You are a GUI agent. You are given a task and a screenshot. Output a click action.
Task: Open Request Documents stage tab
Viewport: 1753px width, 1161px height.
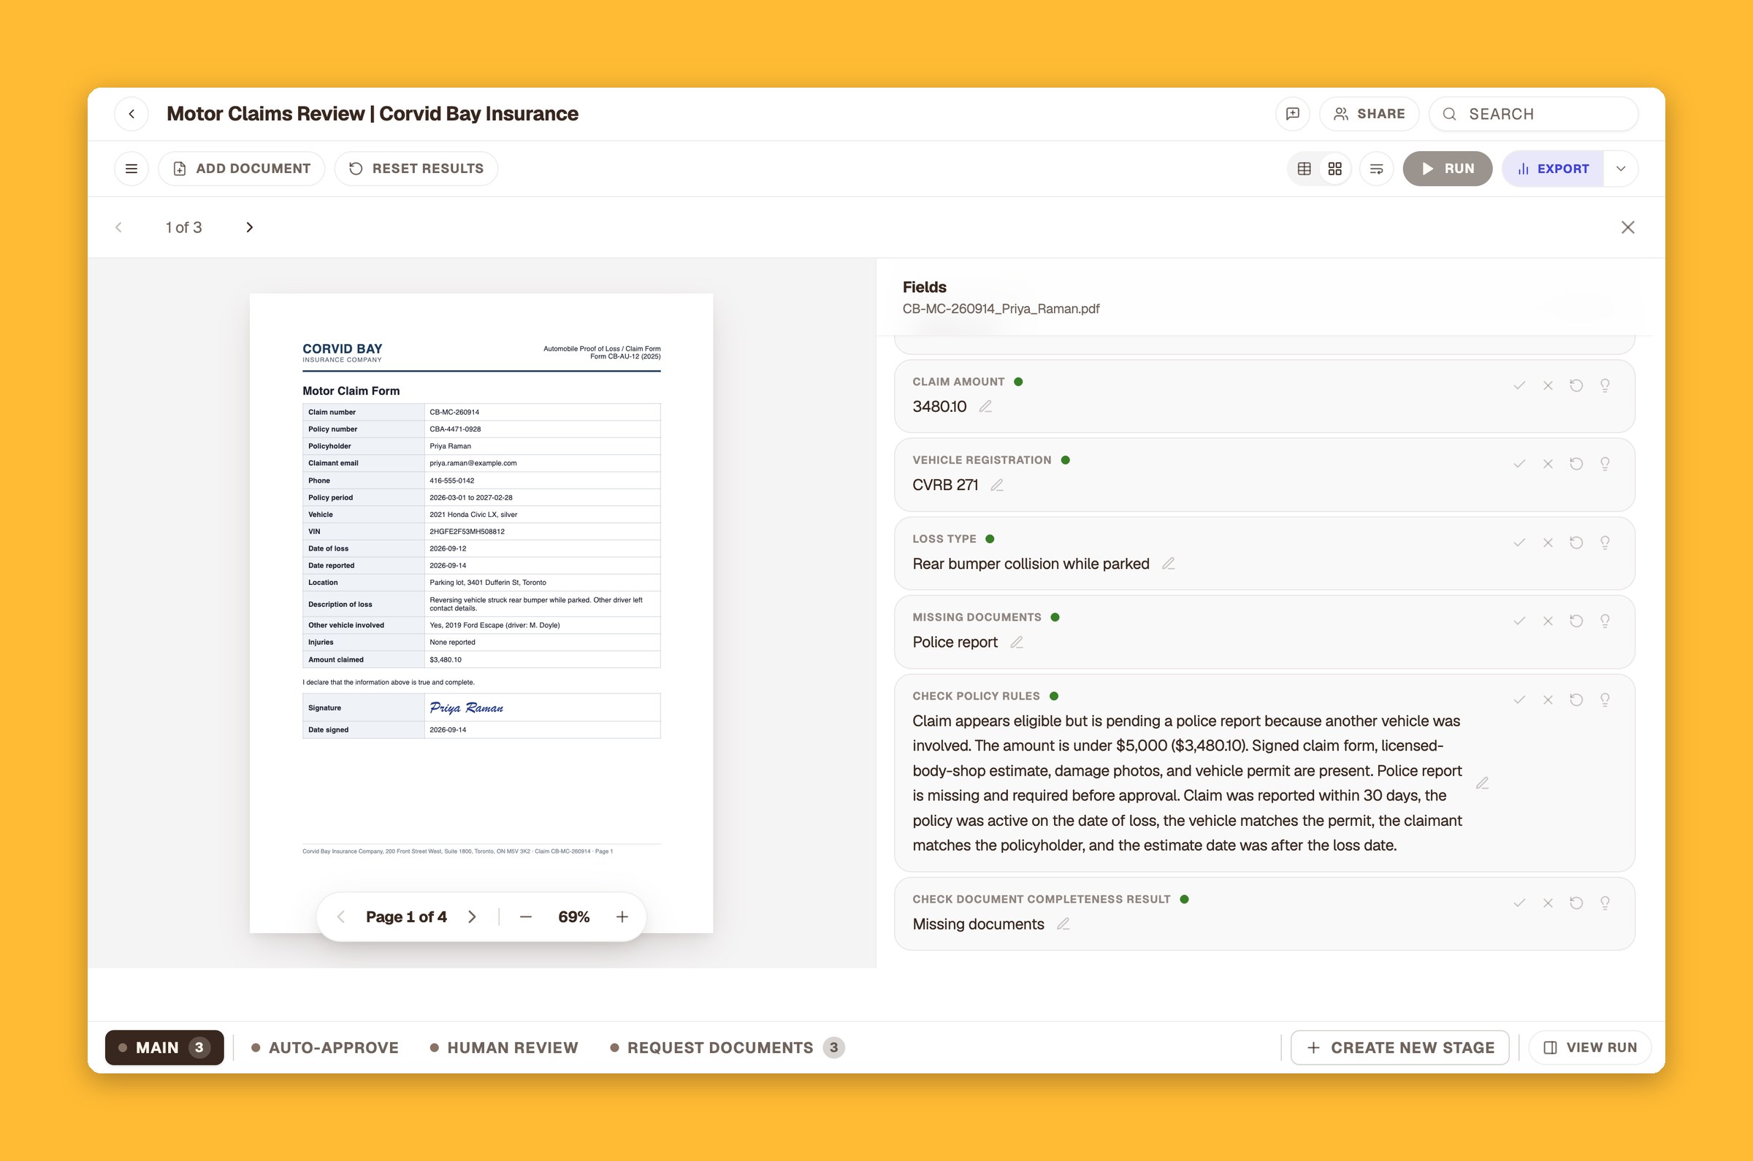pos(727,1048)
